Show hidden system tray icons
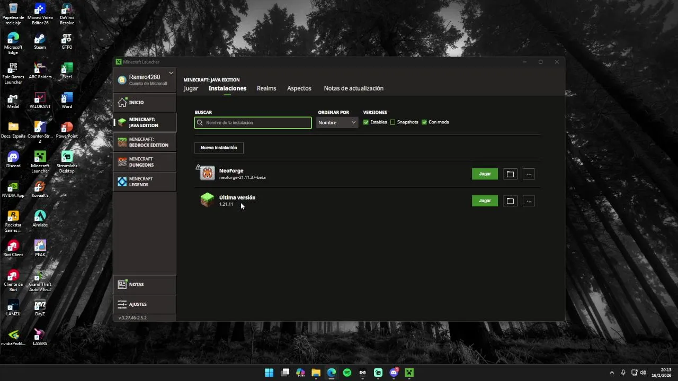 pyautogui.click(x=612, y=373)
